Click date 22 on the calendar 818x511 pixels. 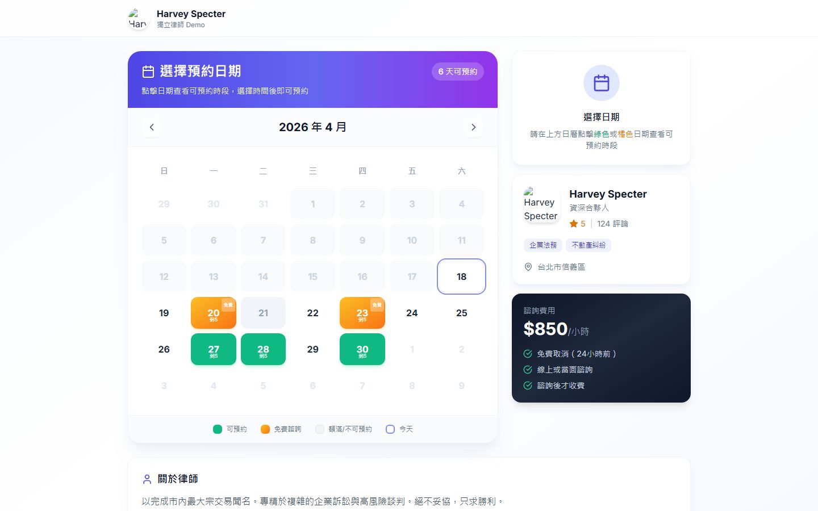click(313, 313)
